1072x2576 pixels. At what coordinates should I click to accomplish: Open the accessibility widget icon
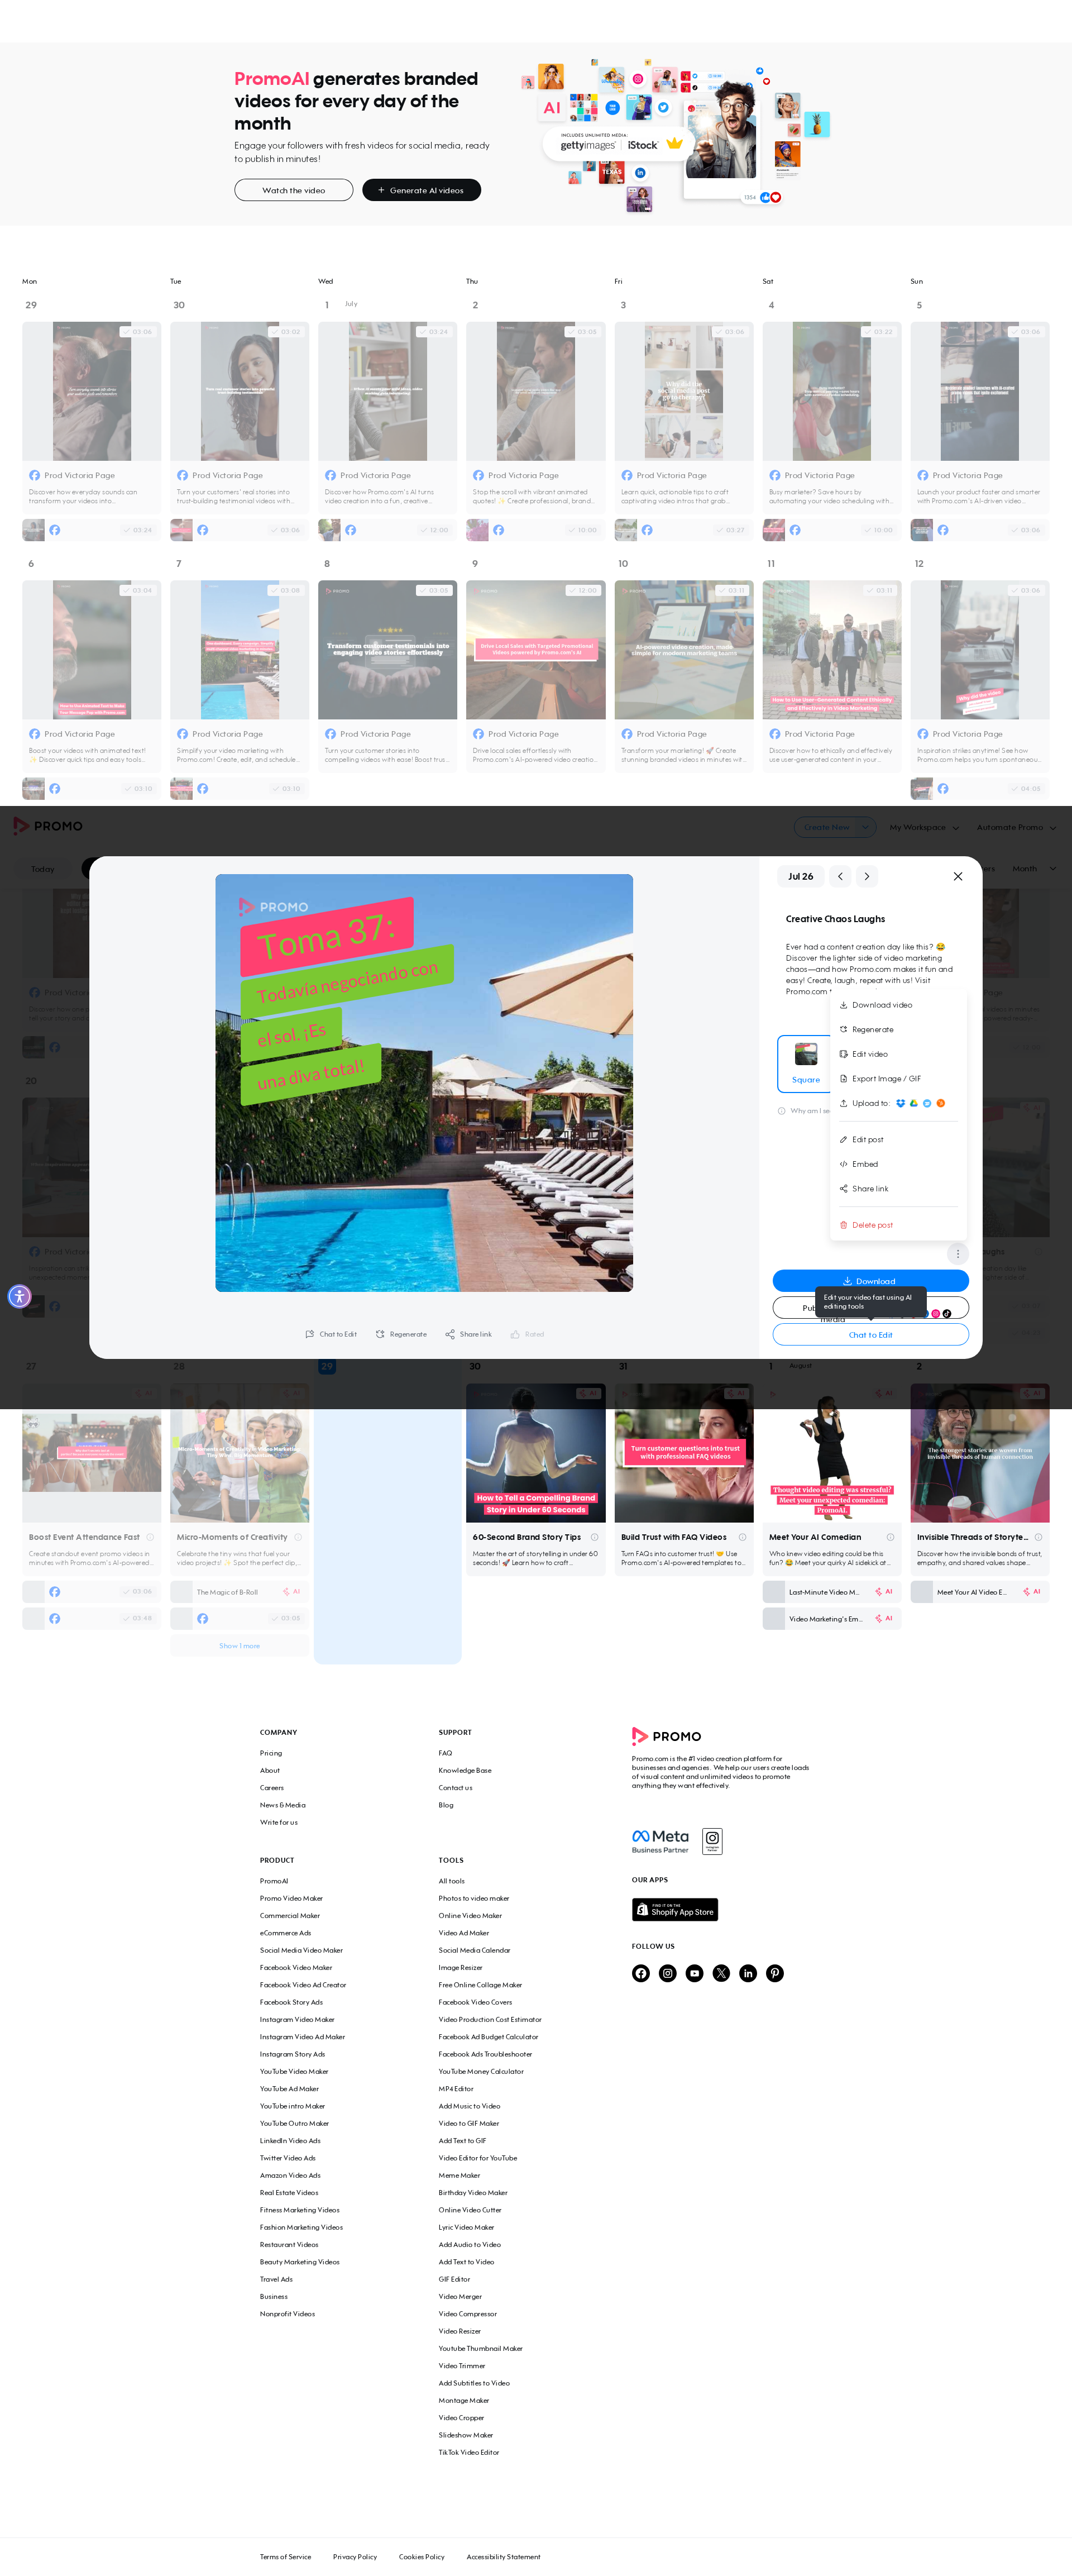[19, 1296]
